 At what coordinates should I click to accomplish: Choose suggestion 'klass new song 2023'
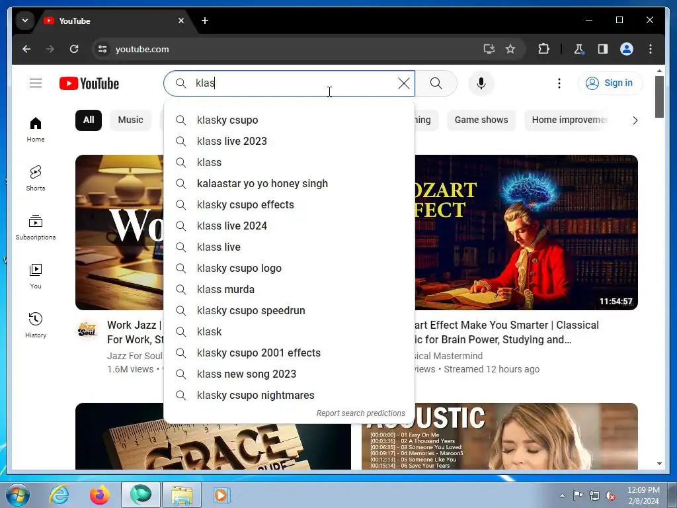[x=290, y=374]
